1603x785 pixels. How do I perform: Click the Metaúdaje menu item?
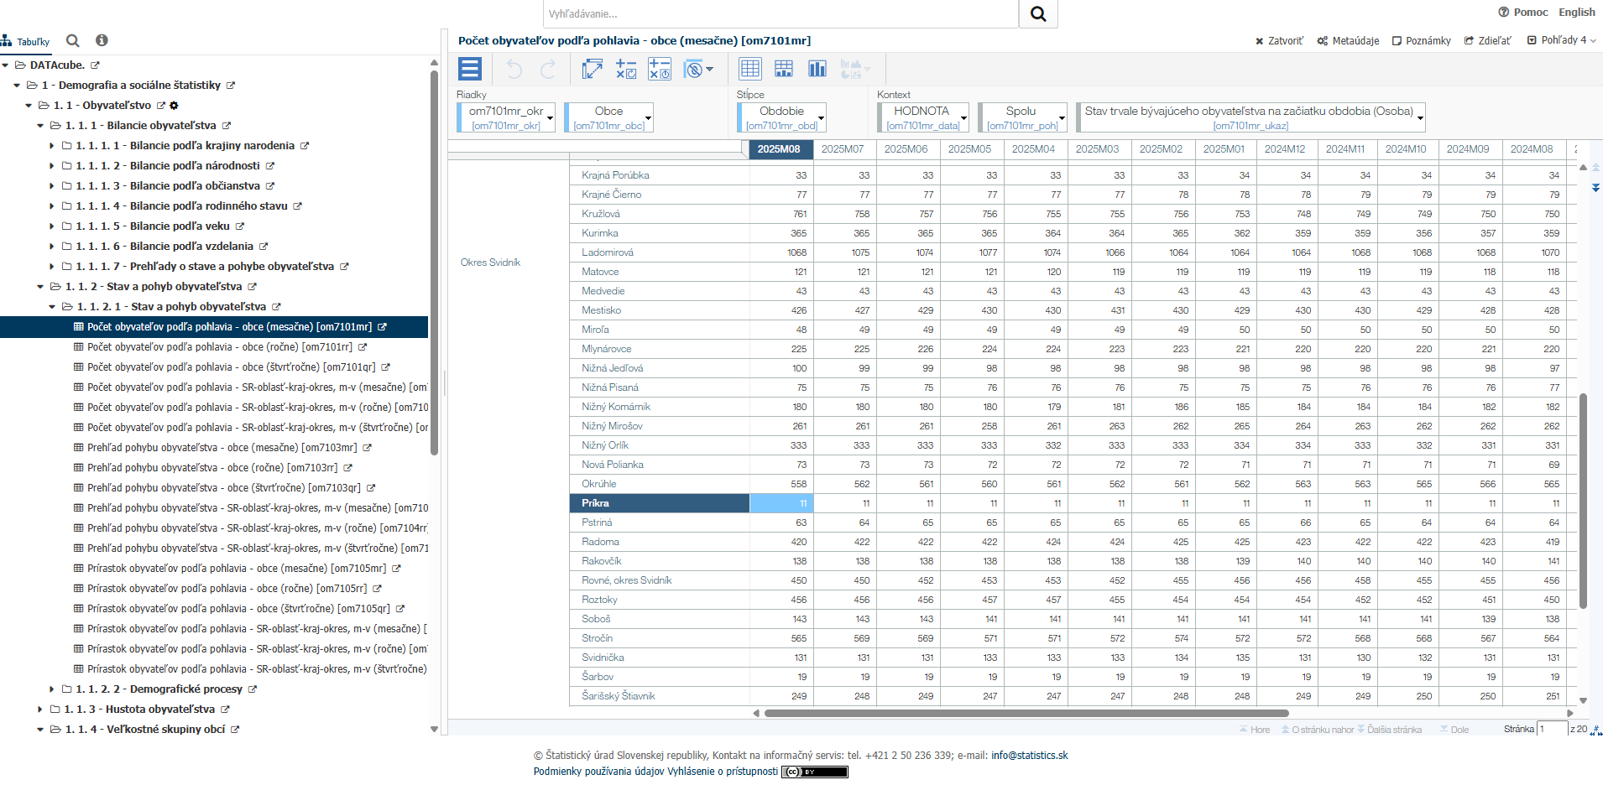pos(1348,40)
